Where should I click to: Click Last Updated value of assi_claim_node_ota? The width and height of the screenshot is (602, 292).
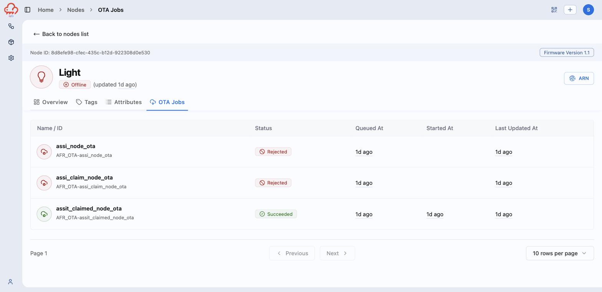[x=504, y=183]
